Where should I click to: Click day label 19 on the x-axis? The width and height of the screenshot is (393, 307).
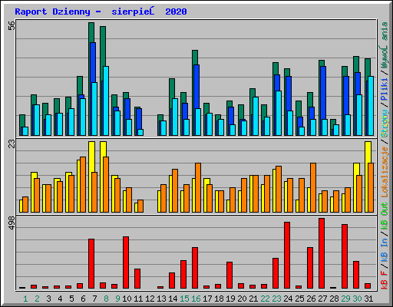click(x=230, y=299)
